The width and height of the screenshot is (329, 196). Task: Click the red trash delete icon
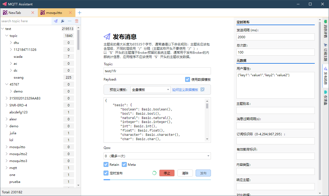(77, 21)
